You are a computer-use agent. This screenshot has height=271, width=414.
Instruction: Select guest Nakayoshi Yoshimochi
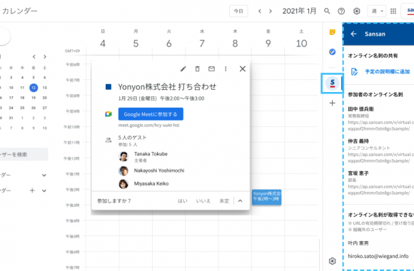pyautogui.click(x=159, y=170)
